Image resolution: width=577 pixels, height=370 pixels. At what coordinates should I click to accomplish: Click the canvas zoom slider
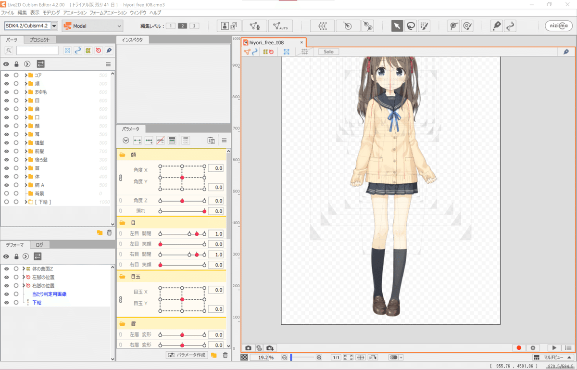[302, 357]
